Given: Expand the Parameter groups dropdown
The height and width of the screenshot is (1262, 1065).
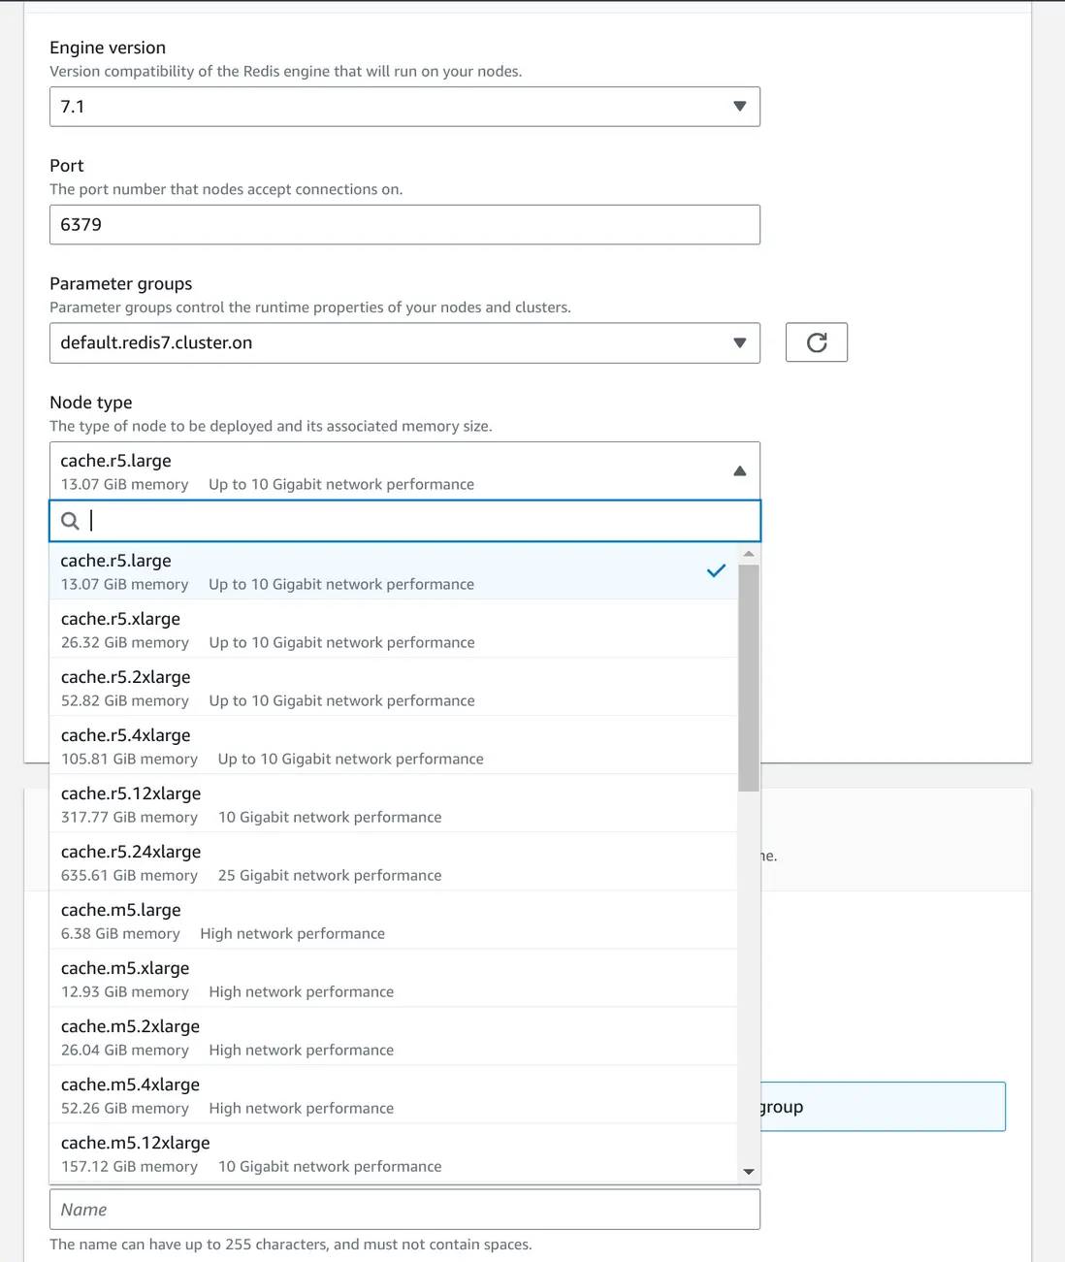Looking at the screenshot, I should (404, 342).
